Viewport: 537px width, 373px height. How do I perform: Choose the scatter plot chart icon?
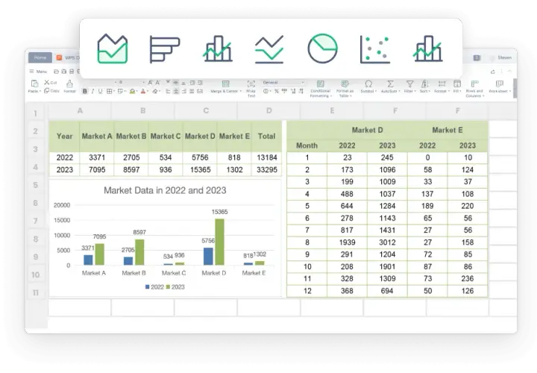[x=375, y=50]
